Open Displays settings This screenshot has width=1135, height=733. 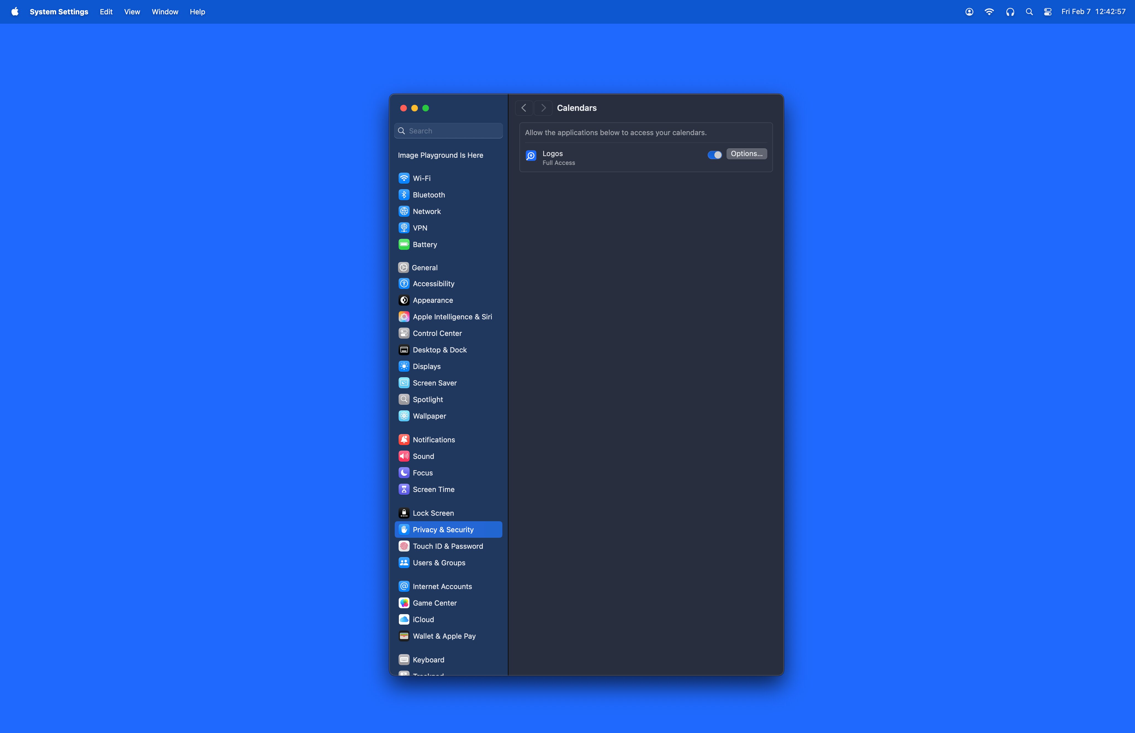click(448, 366)
